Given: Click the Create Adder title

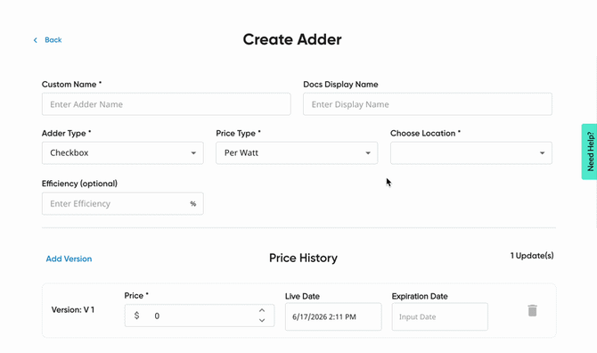Looking at the screenshot, I should click(x=292, y=39).
